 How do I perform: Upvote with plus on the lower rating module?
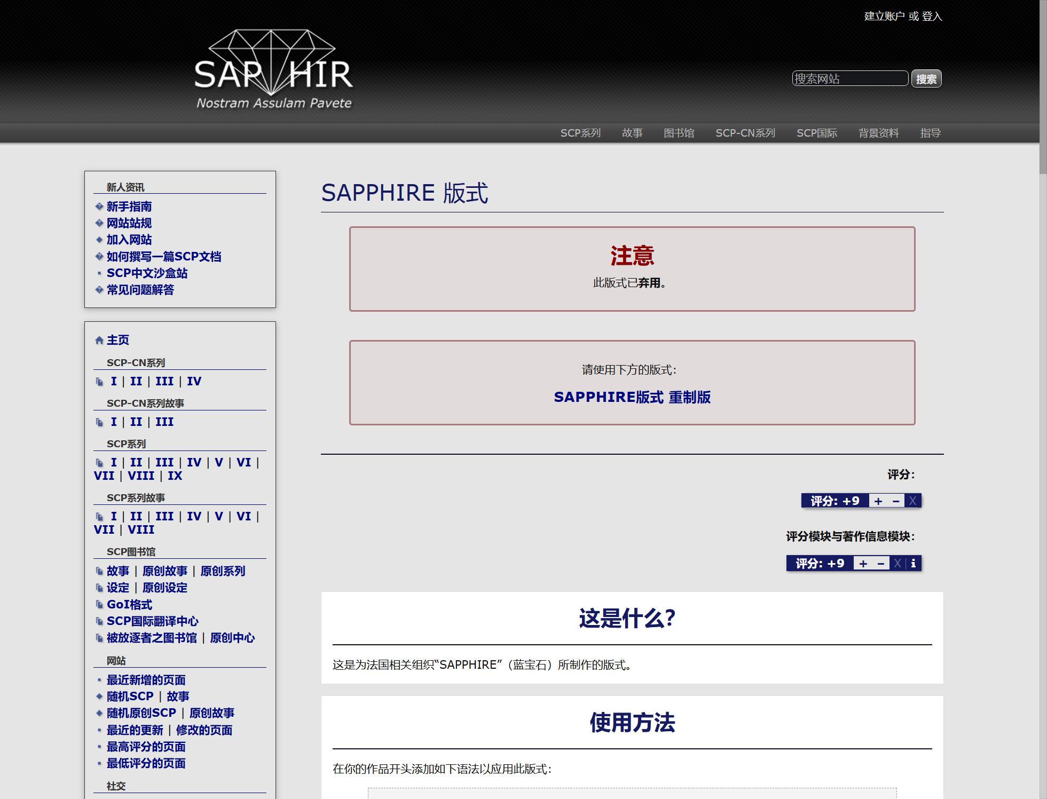(x=863, y=564)
